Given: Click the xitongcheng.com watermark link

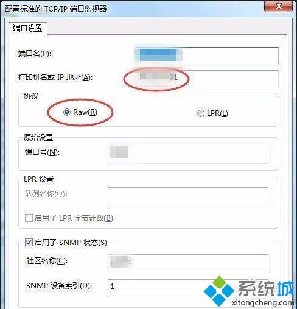Looking at the screenshot, I should (263, 303).
